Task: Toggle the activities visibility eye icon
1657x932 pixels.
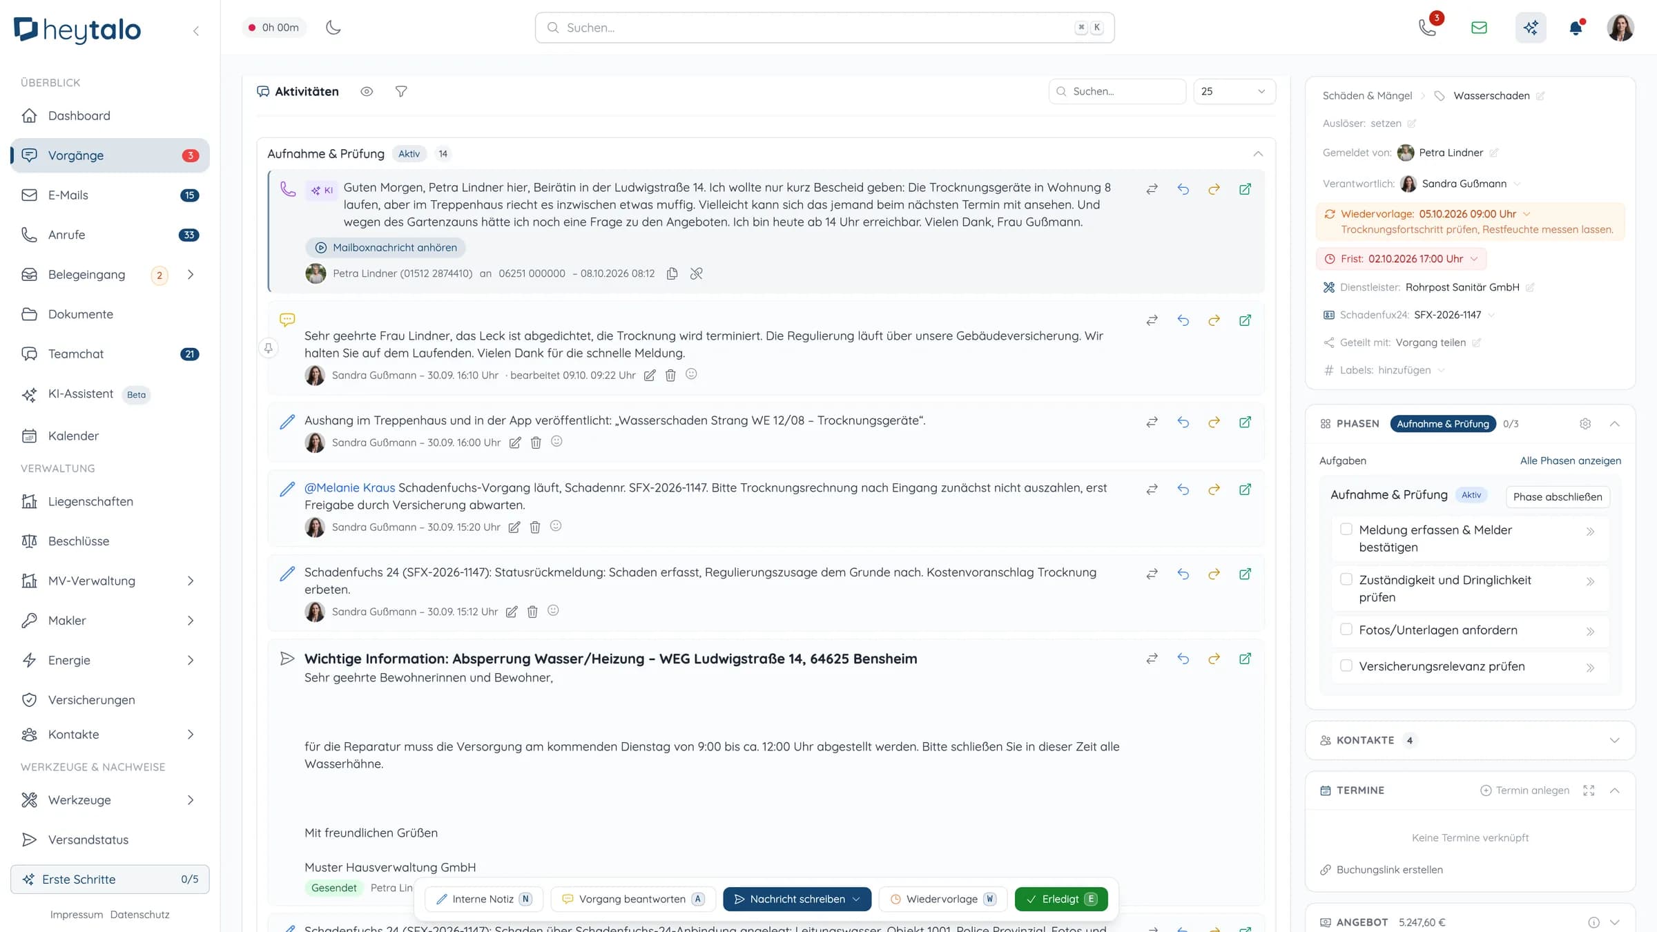Action: pyautogui.click(x=367, y=91)
